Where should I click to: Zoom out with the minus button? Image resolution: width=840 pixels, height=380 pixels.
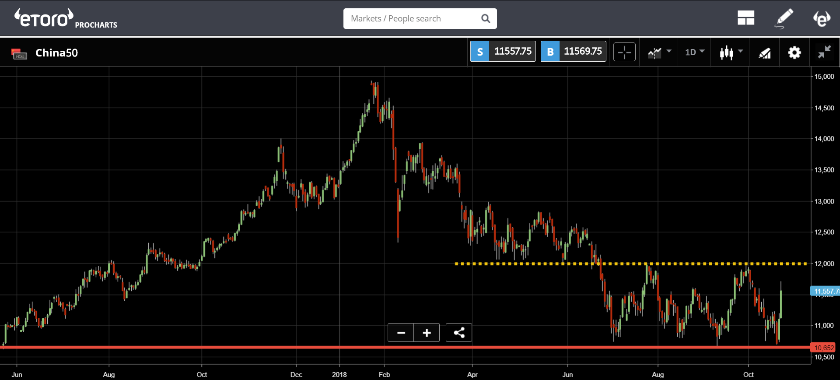pos(401,333)
